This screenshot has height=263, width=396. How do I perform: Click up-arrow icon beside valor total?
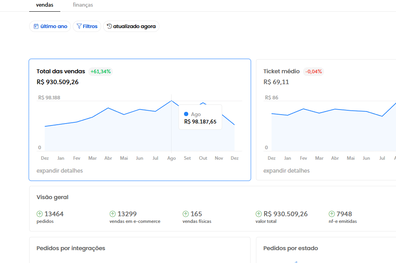[x=259, y=214]
